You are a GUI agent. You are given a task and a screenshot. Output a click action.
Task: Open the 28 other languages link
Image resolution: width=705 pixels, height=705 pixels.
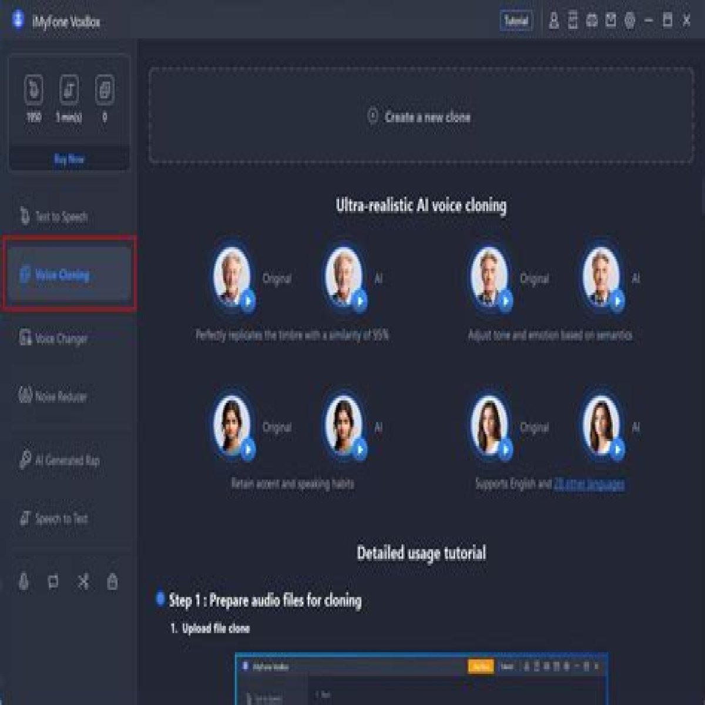(589, 484)
